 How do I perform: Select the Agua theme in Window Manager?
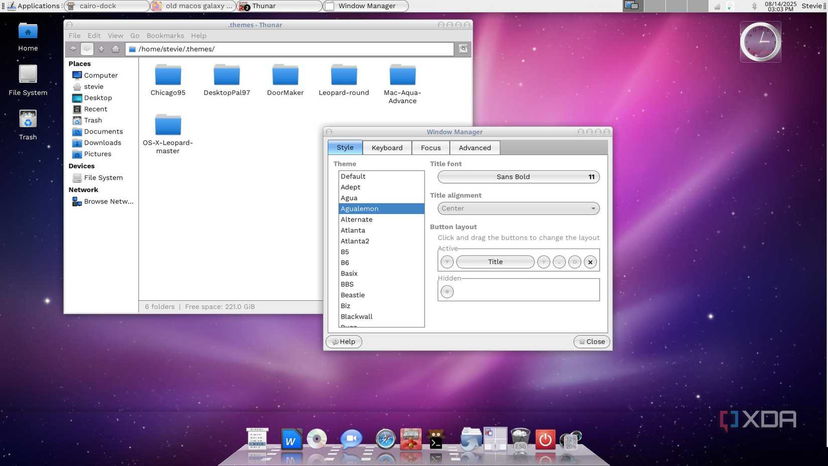(x=349, y=197)
